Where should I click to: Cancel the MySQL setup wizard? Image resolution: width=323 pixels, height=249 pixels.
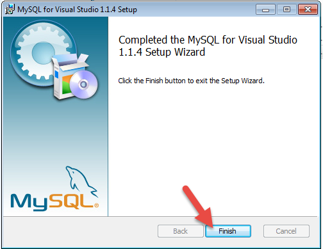click(286, 231)
